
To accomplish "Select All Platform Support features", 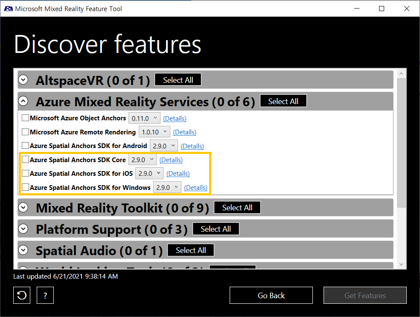I will [x=216, y=229].
